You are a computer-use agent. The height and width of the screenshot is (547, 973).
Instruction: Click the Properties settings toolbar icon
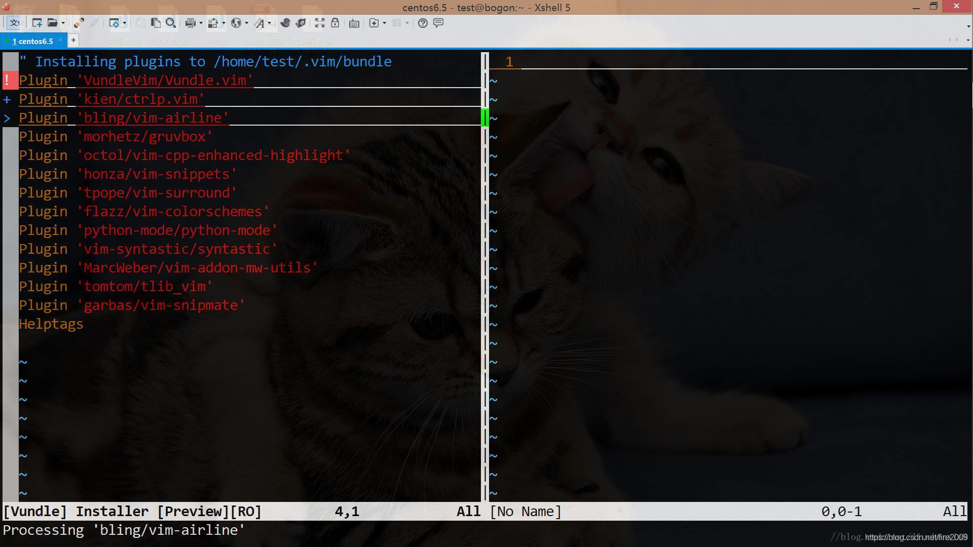tap(115, 23)
